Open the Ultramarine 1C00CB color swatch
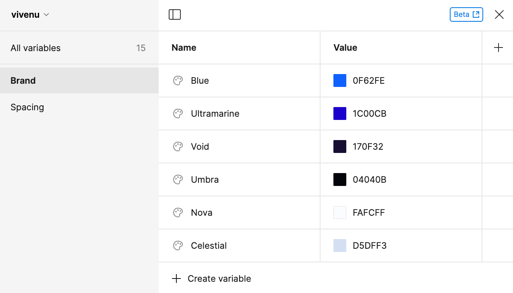This screenshot has height=293, width=513. [x=340, y=113]
